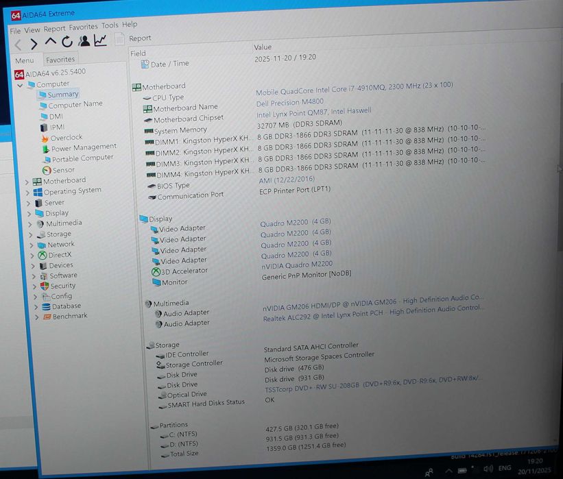
Task: Click the 3D Accelerator row icon
Action: pos(156,272)
